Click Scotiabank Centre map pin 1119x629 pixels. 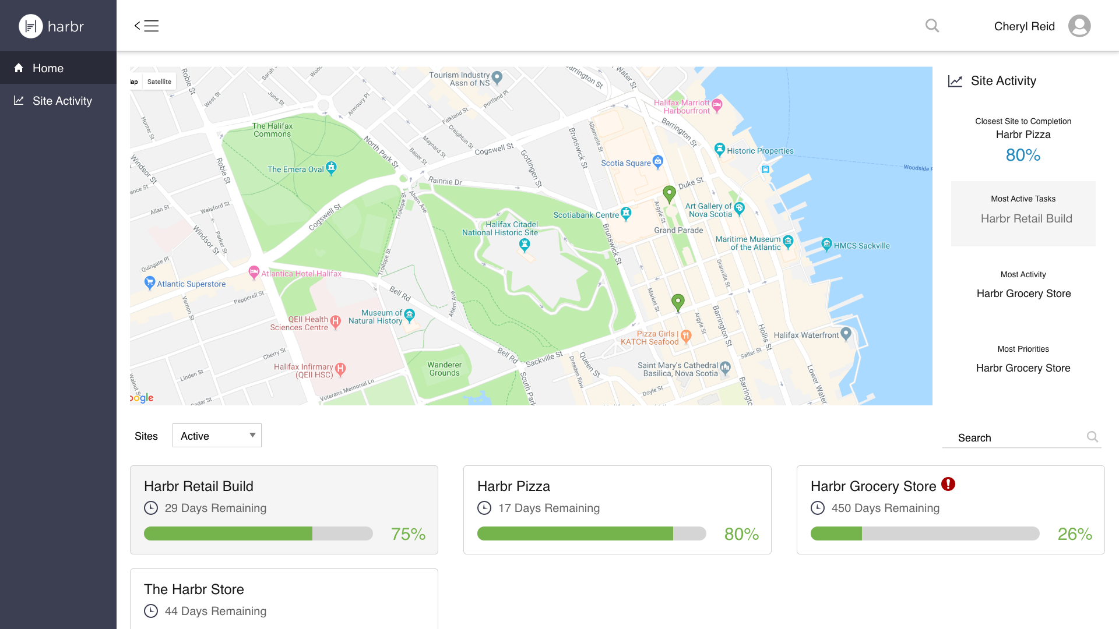[626, 214]
